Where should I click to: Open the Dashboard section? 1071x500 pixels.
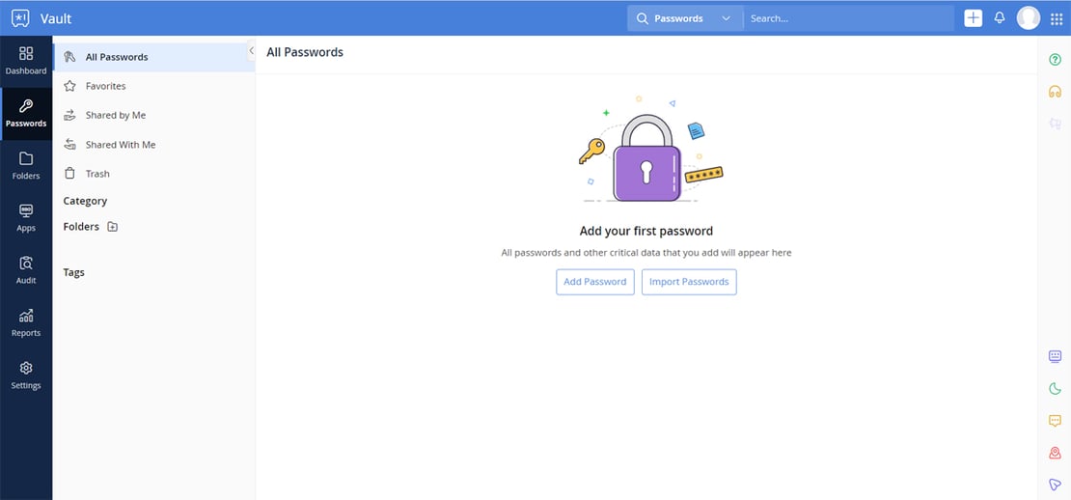(x=26, y=60)
